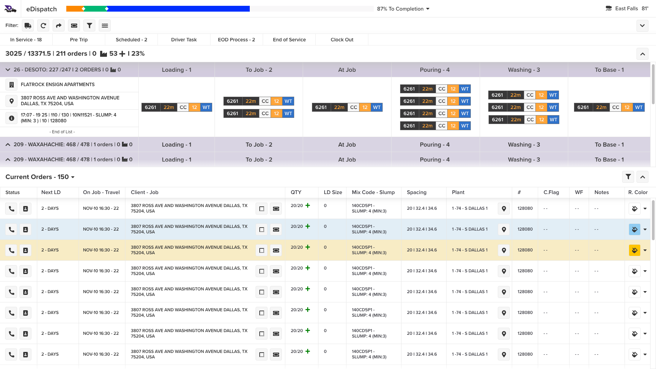Click the forward arrow filter icon

point(59,26)
